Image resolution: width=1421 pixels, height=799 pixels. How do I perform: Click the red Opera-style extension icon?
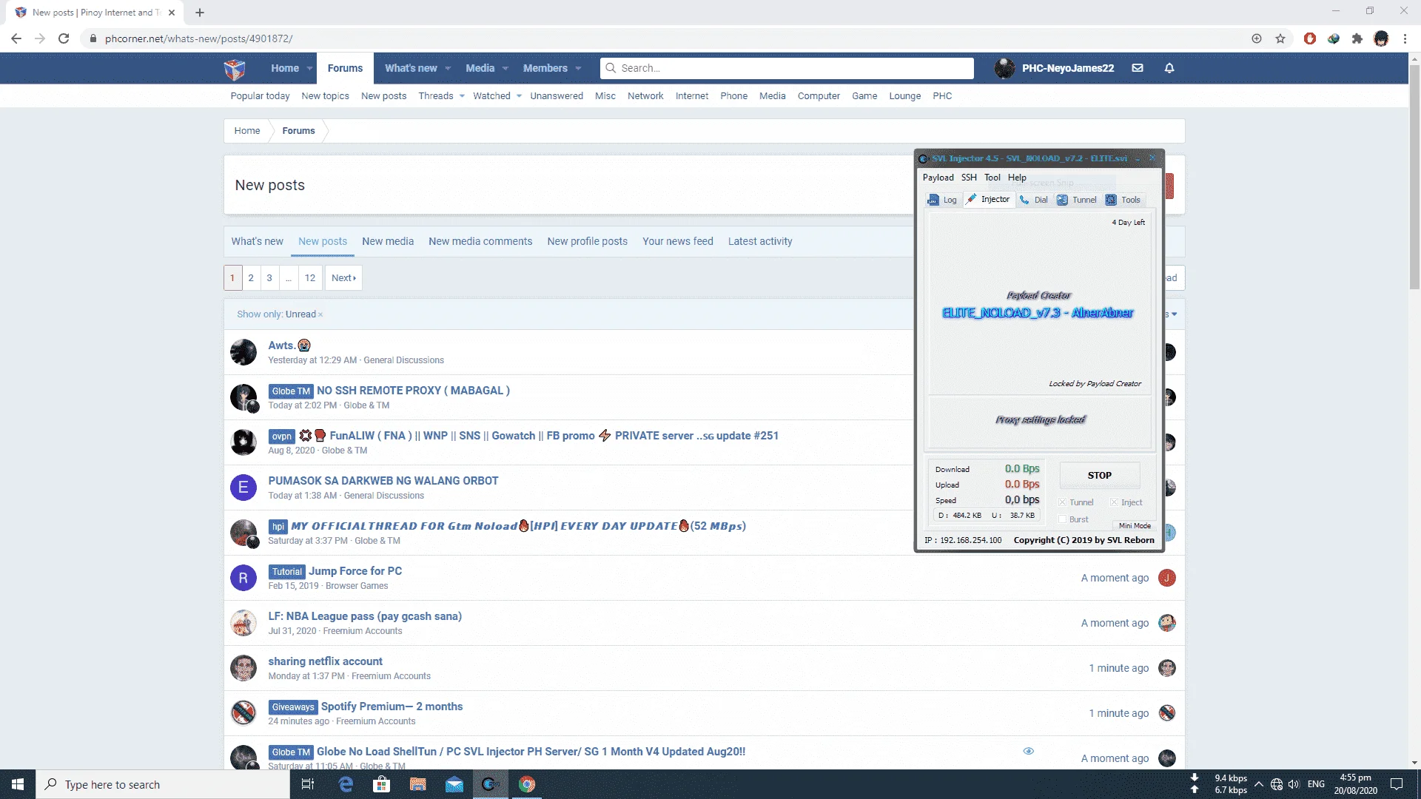point(1310,38)
